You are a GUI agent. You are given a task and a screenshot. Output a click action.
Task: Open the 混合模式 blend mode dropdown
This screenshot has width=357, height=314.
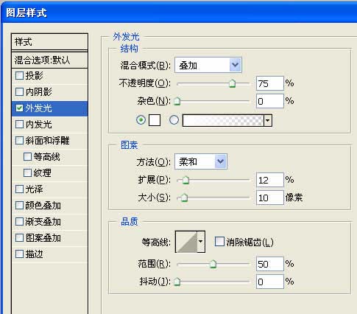[x=208, y=65]
